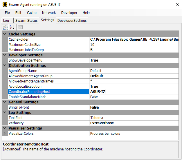Click the CacheFolder path value field
Viewport: 182px width, 160px height.
point(134,39)
